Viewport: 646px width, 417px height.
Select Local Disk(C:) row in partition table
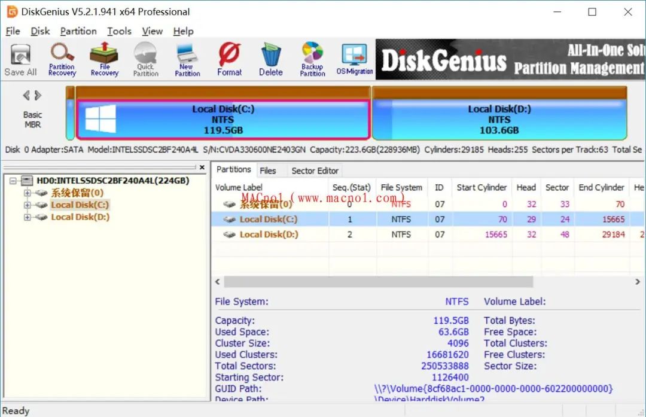click(428, 219)
